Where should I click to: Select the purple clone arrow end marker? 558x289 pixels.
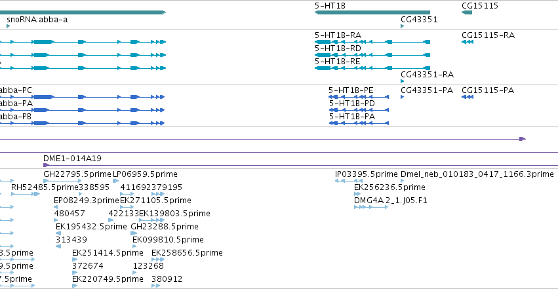[523, 139]
